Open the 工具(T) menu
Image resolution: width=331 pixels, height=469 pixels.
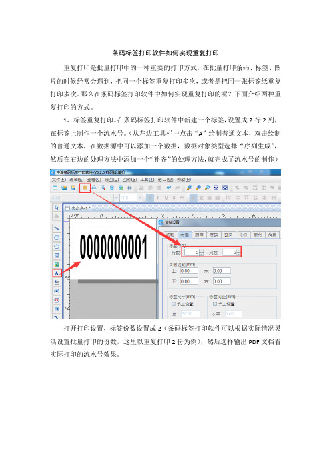coord(147,180)
